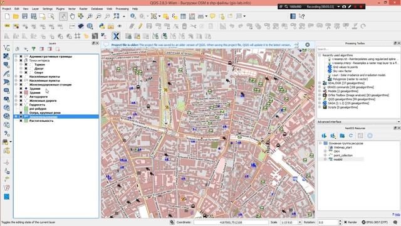Expand the highlighted layer in Layers panel
The height and width of the screenshot is (226, 401).
(16, 117)
